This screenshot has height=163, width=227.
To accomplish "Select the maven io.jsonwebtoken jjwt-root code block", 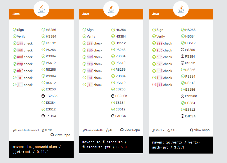I will (41, 149).
